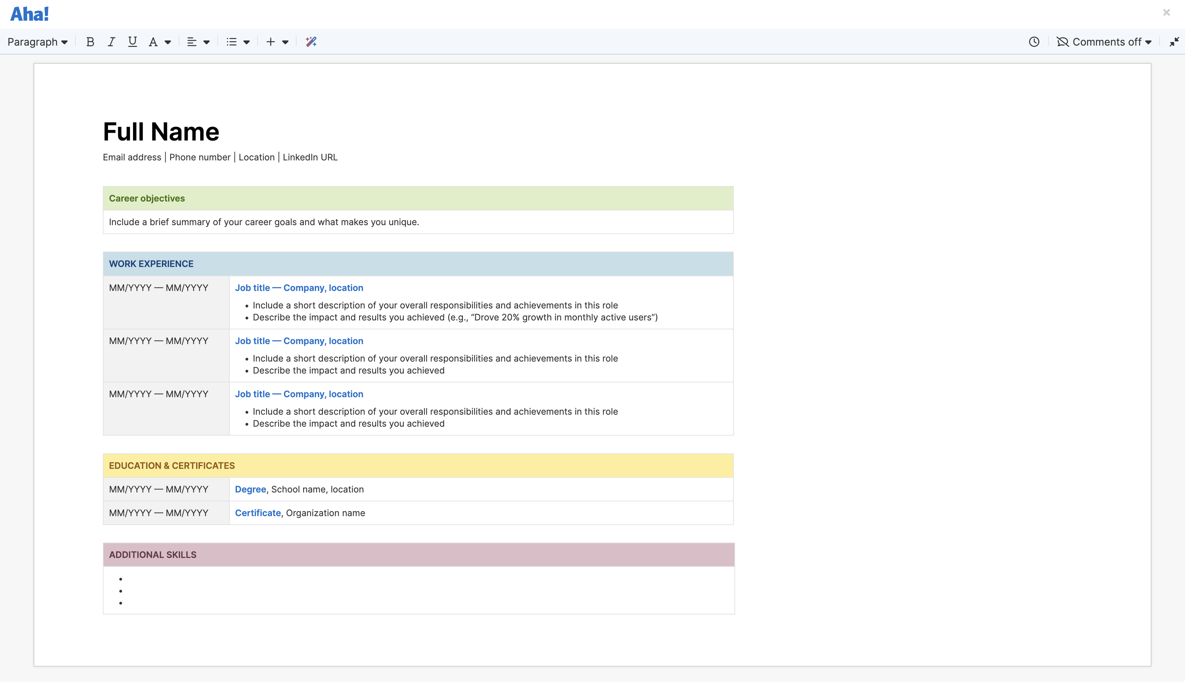Viewport: 1185px width, 682px height.
Task: Toggle underline formatting
Action: (x=133, y=42)
